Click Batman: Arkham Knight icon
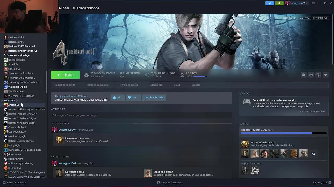Screen dimensions: 334x187 point(6,123)
